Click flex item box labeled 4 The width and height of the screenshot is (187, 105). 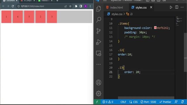[x=18, y=17]
